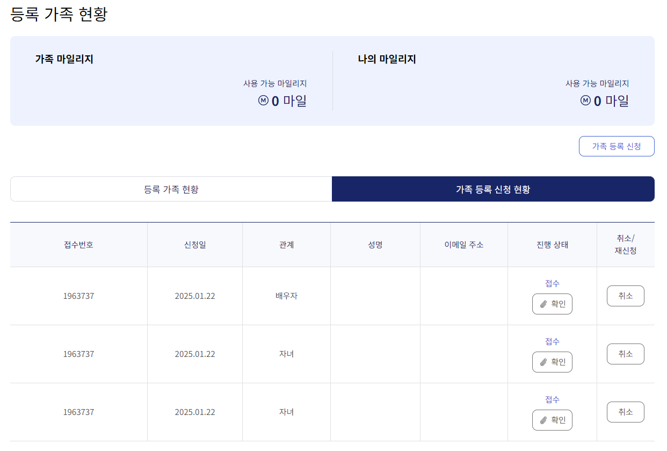Click the 접수 link in the middle 자녀 row

[x=552, y=341]
